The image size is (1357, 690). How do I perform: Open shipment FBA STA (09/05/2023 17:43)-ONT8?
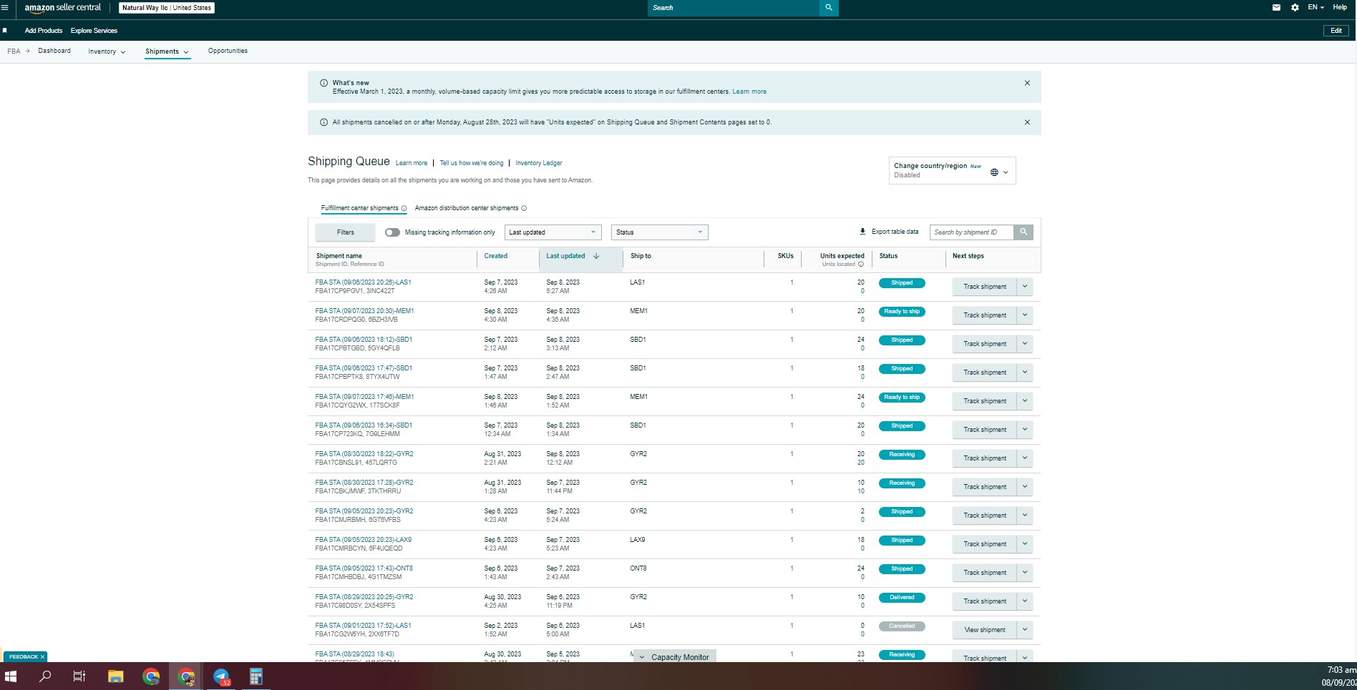[x=364, y=568]
